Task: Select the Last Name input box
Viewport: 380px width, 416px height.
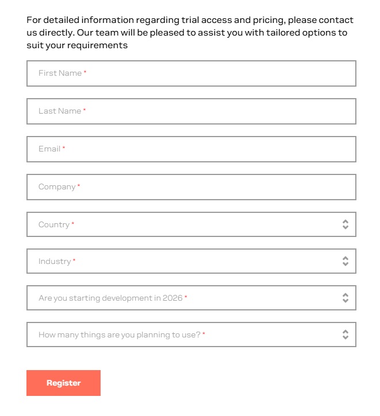Action: (191, 111)
